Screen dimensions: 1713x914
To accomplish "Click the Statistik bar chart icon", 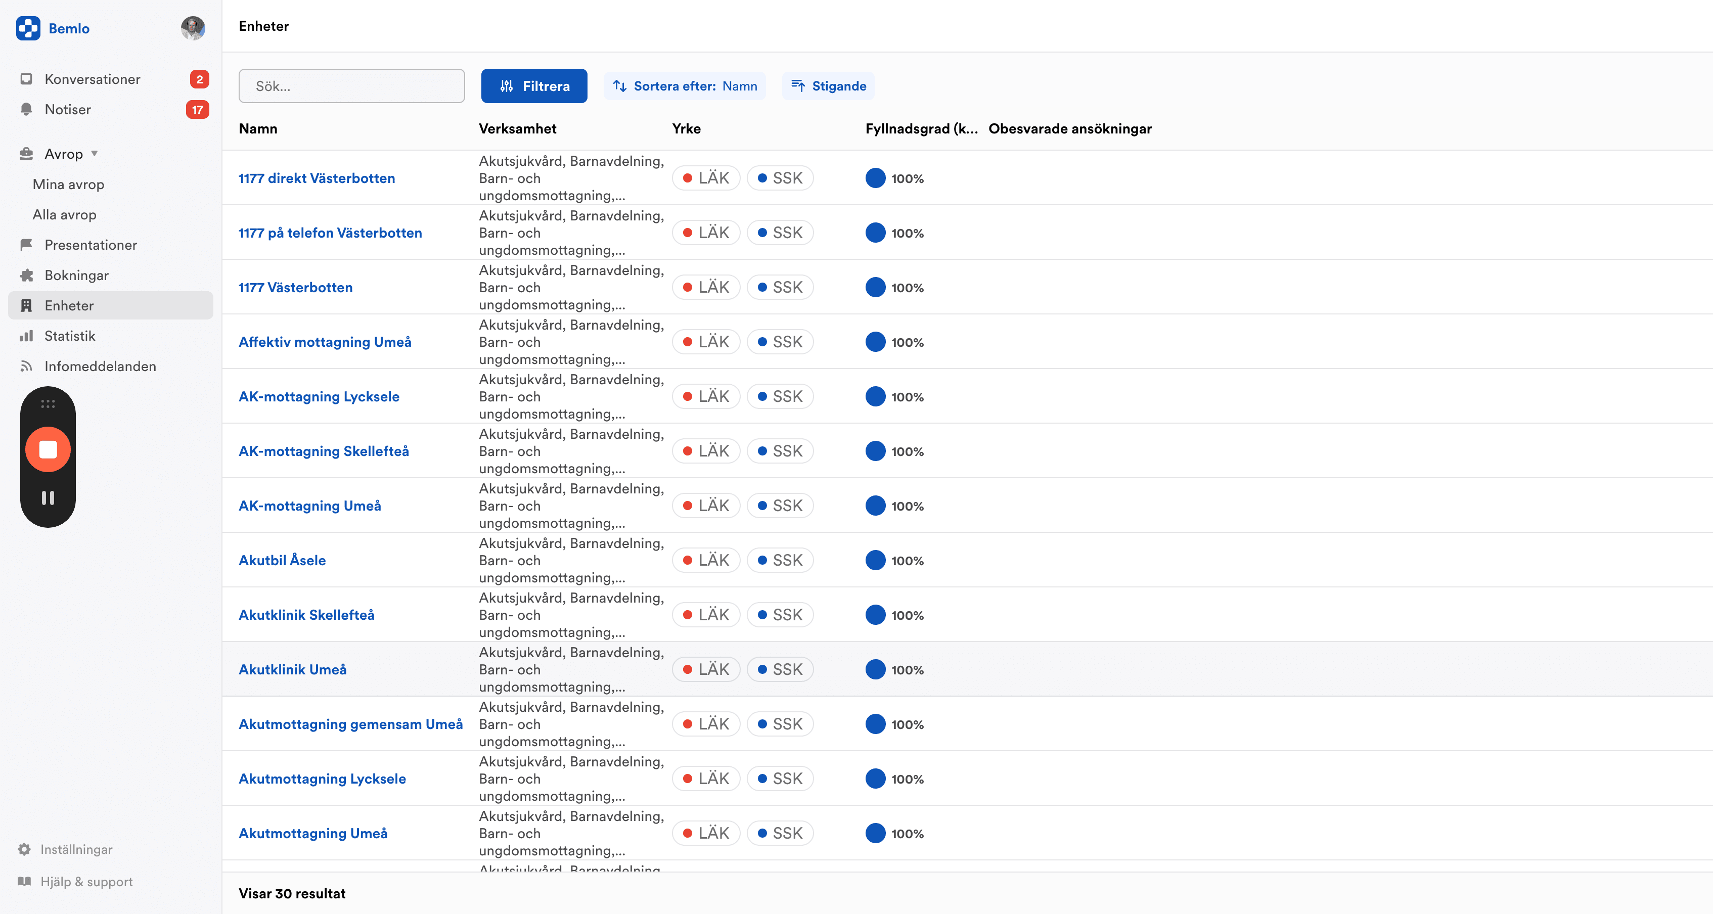I will click(26, 336).
